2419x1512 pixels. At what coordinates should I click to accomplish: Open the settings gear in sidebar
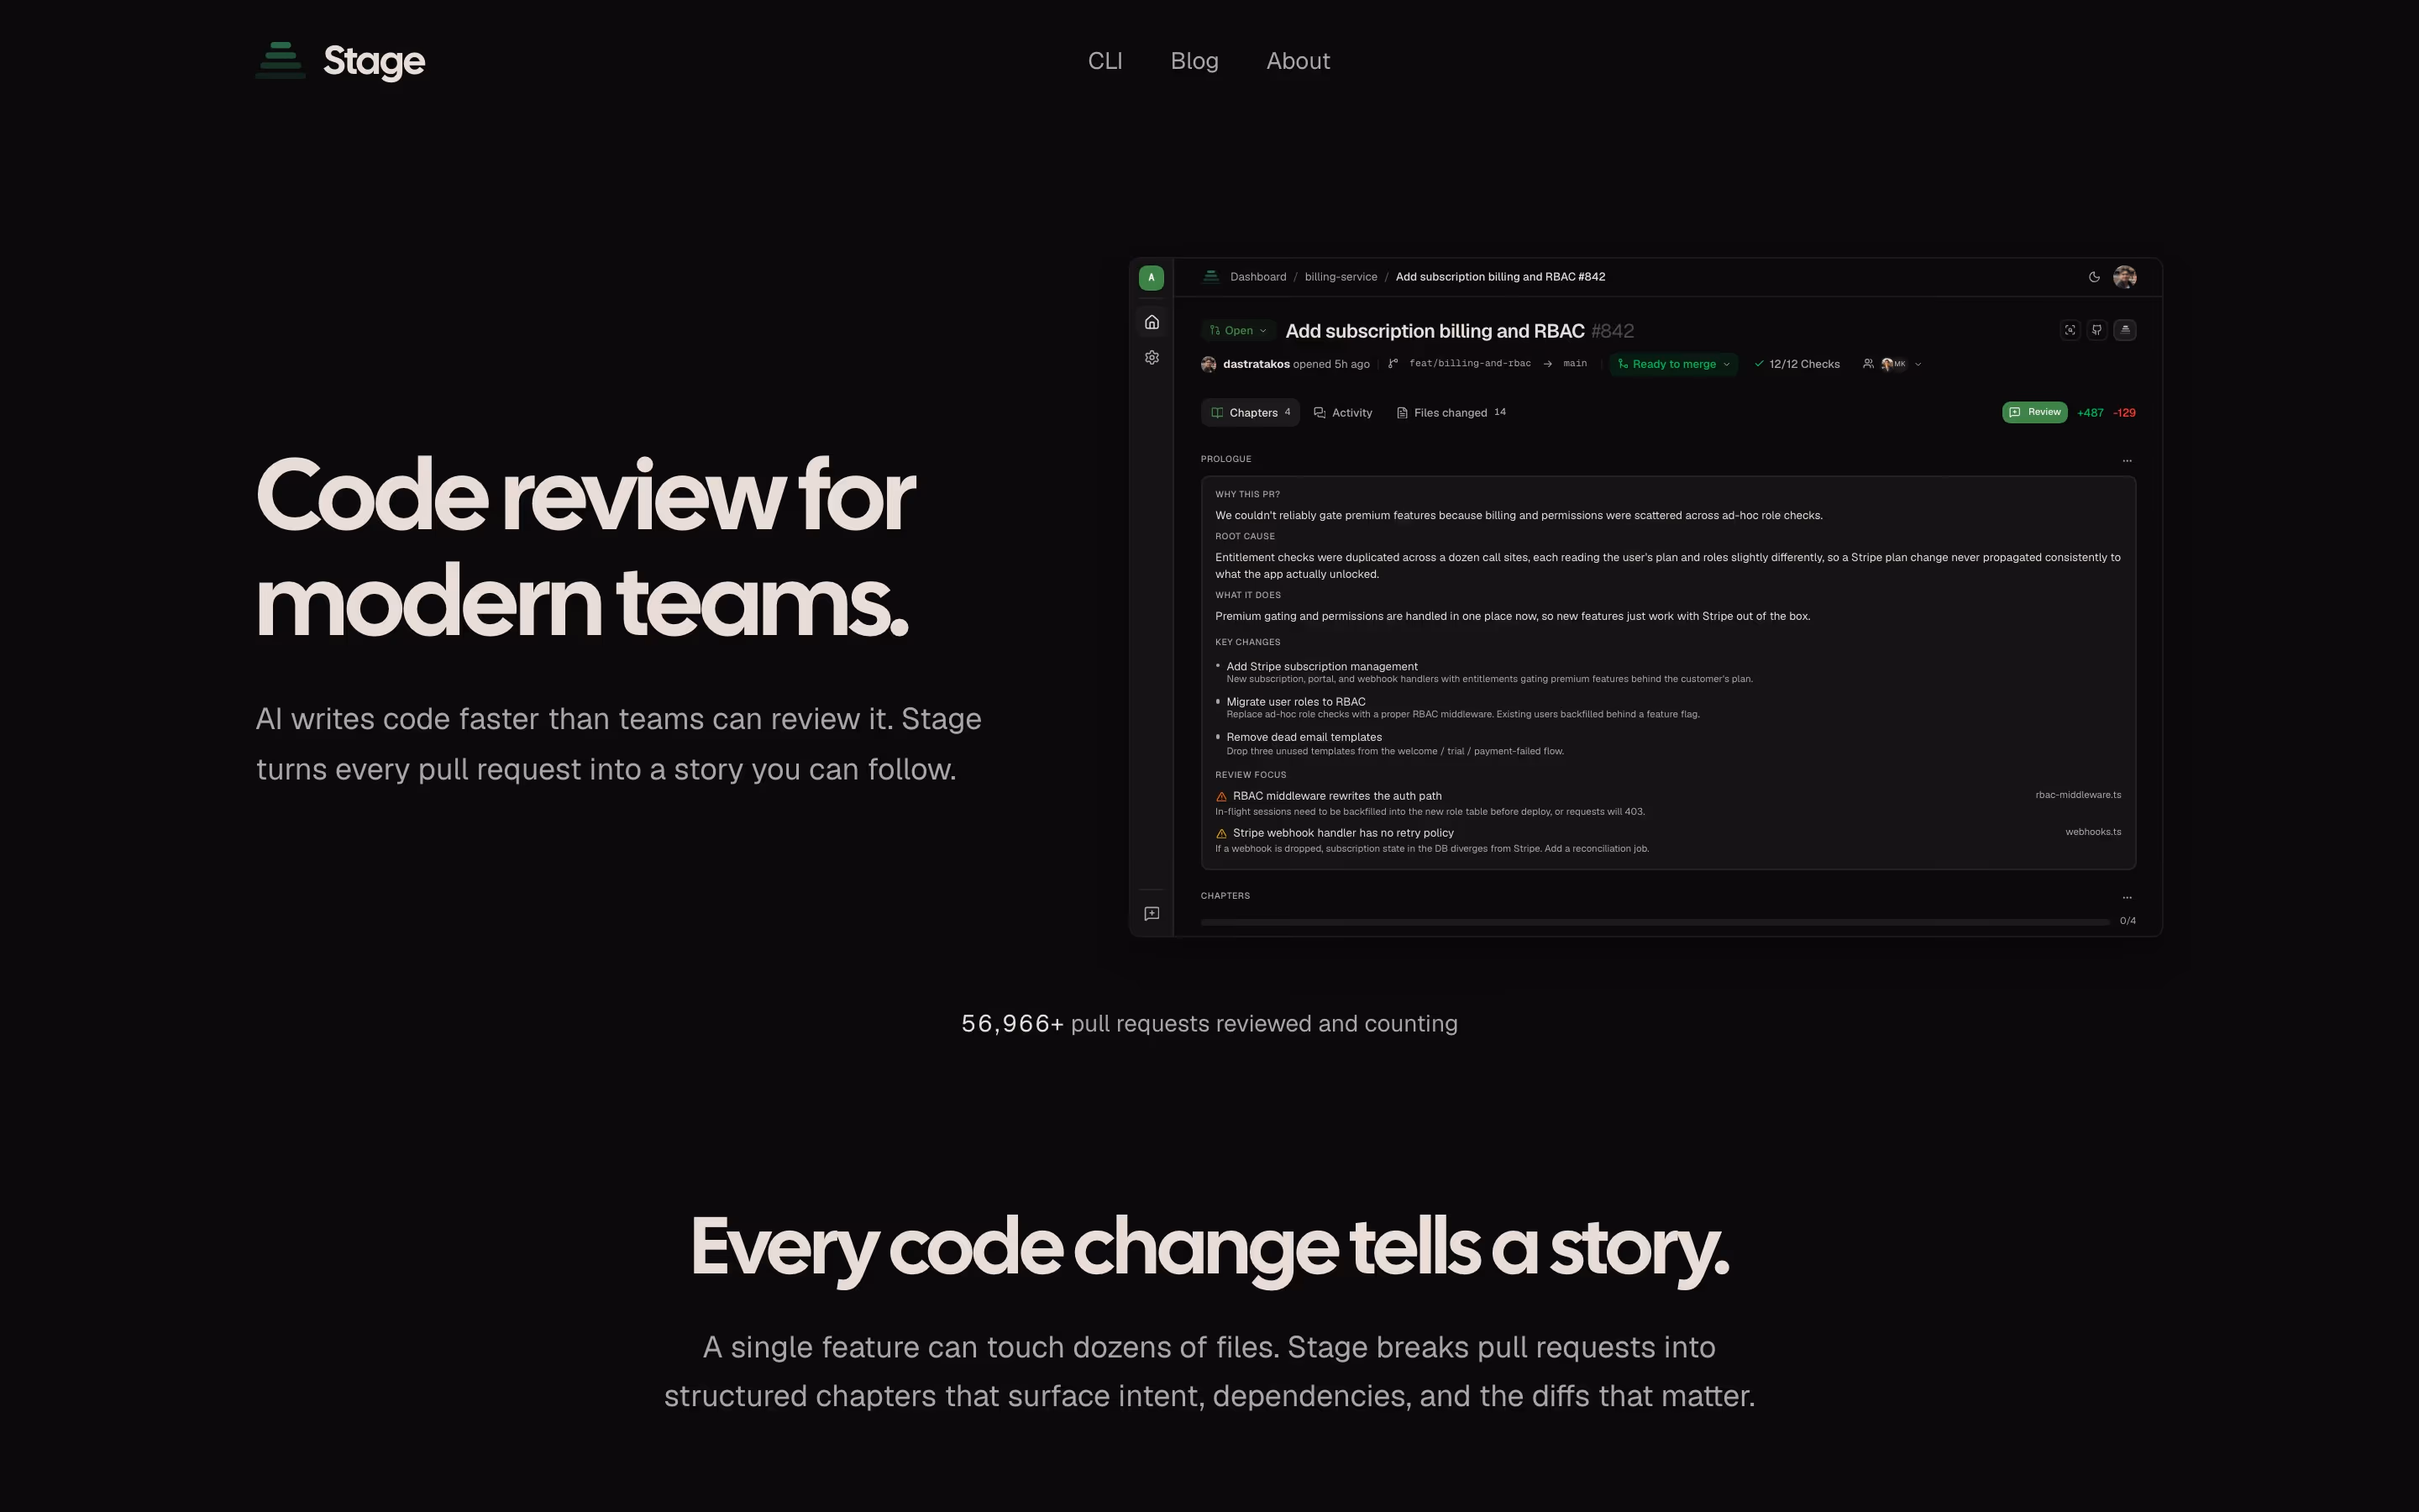click(1152, 357)
